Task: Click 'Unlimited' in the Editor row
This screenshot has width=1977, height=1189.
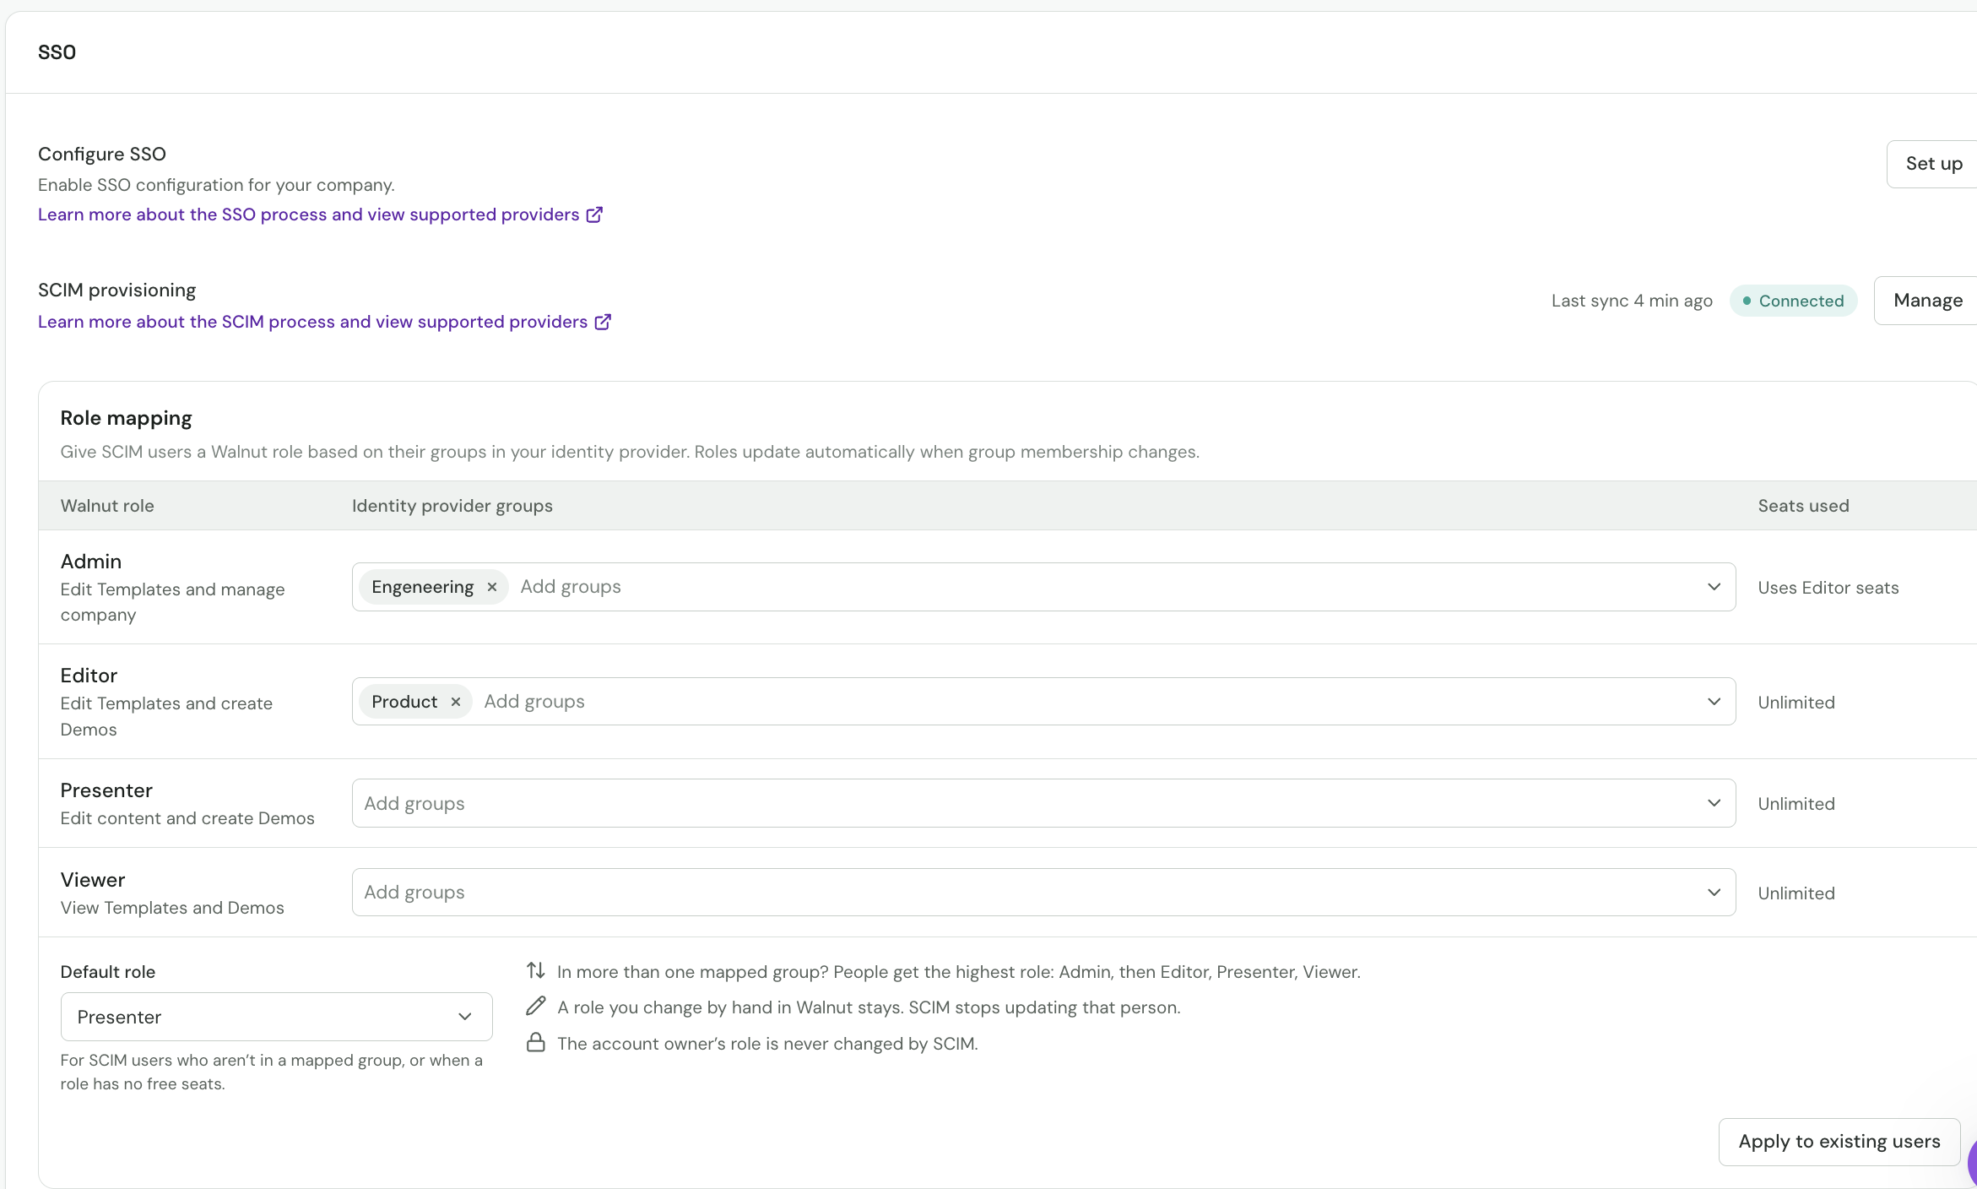Action: 1796,703
